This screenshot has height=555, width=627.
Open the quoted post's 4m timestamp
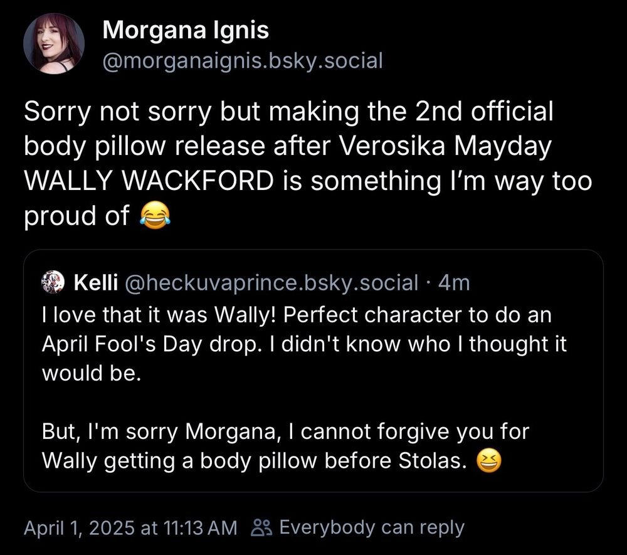pos(454,283)
